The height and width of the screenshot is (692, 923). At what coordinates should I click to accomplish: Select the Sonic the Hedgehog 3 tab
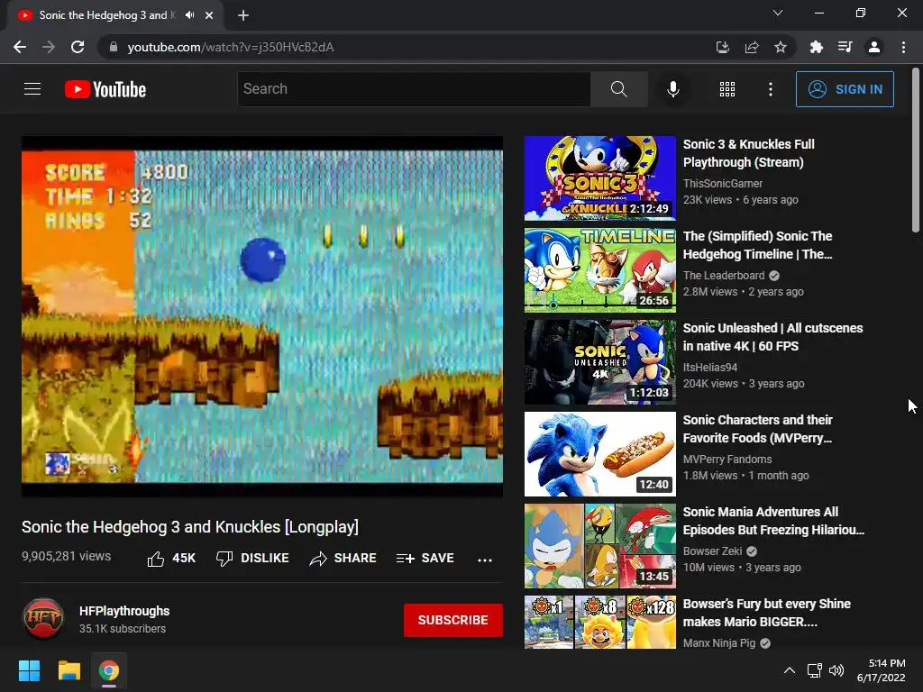point(114,15)
